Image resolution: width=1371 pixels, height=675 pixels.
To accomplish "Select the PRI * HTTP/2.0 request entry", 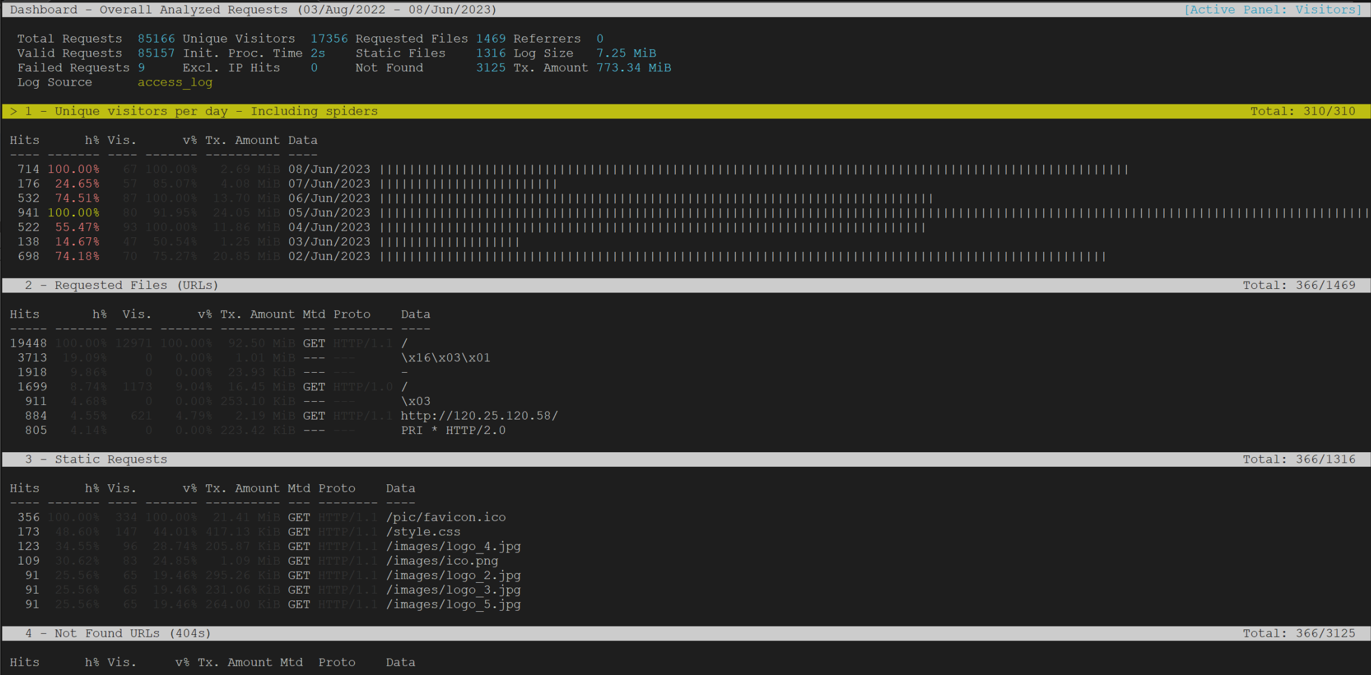I will [453, 431].
